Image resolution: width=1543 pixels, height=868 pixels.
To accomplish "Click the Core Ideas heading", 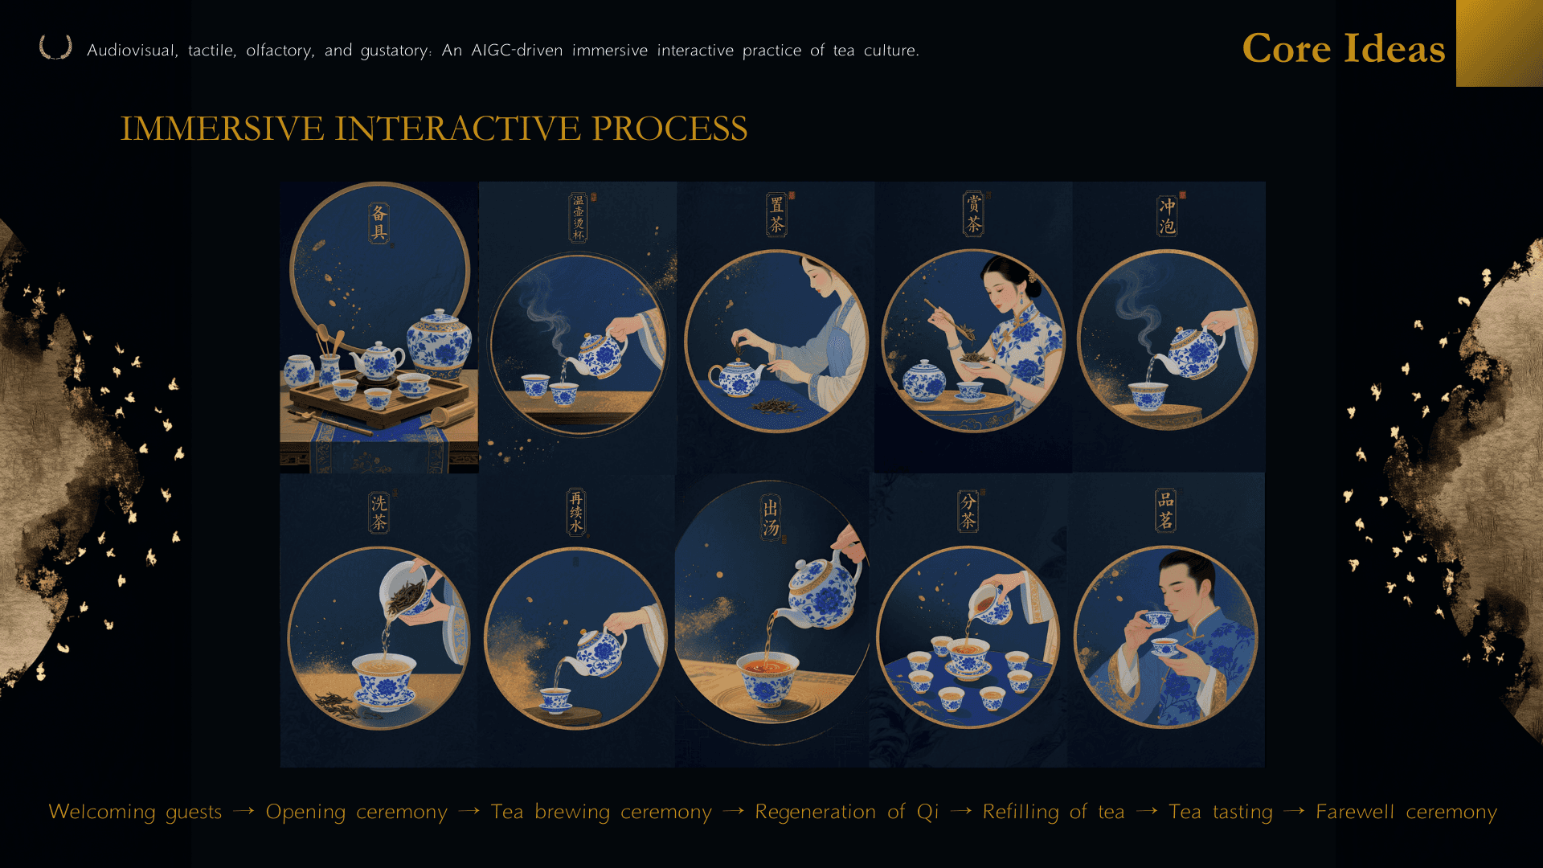I will click(x=1344, y=48).
